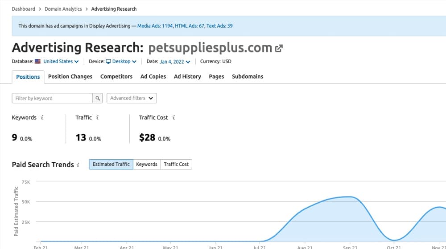446x249 pixels.
Task: Open info icon beside Paid Search Trends
Action: tap(78, 165)
